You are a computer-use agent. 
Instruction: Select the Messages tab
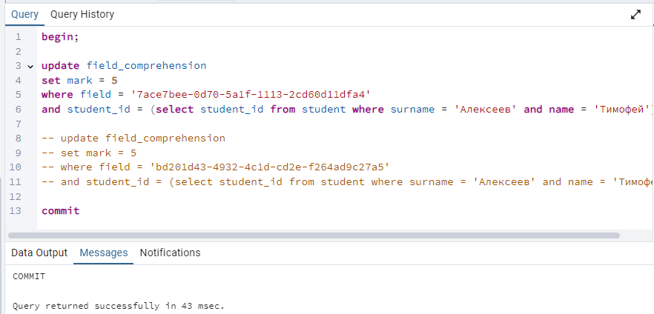(104, 253)
